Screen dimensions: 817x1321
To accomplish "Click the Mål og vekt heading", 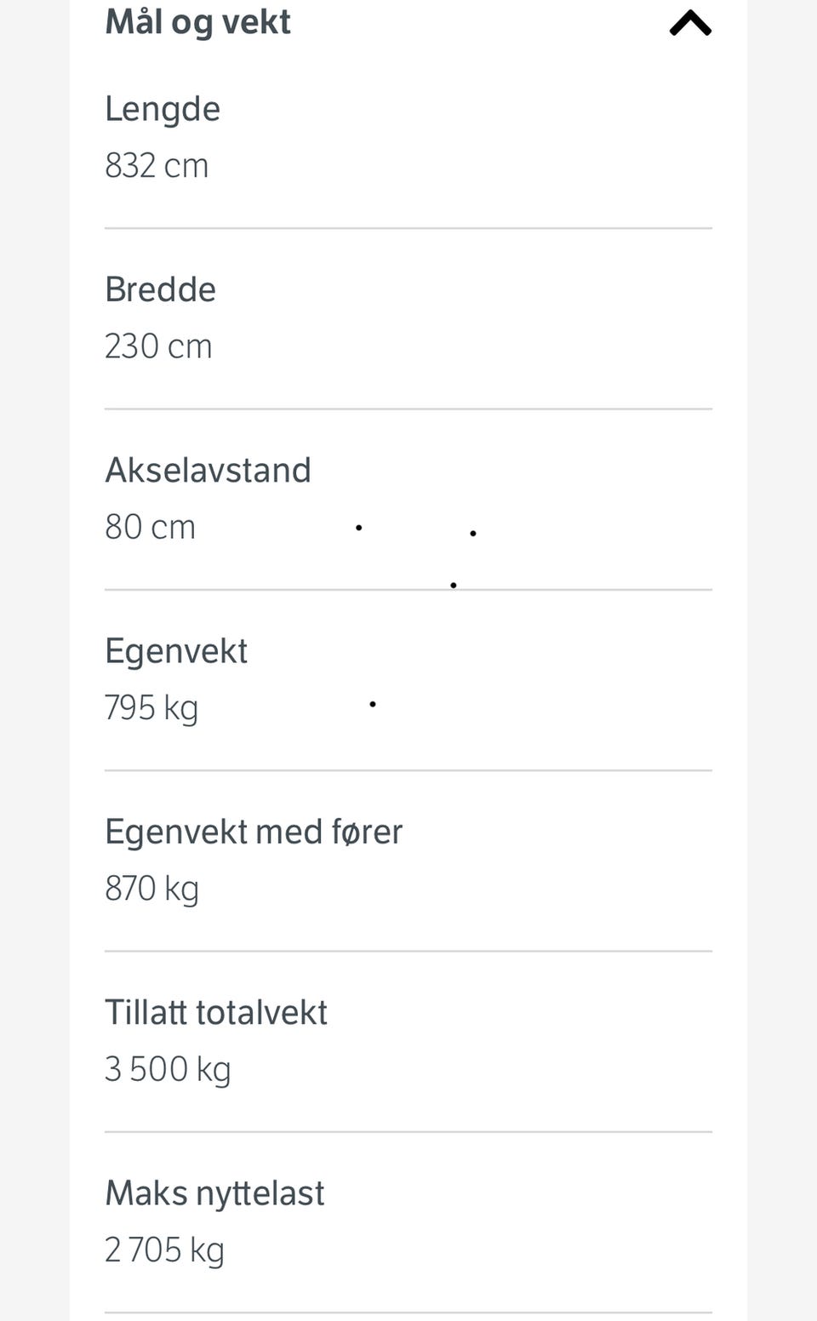I will click(x=197, y=21).
